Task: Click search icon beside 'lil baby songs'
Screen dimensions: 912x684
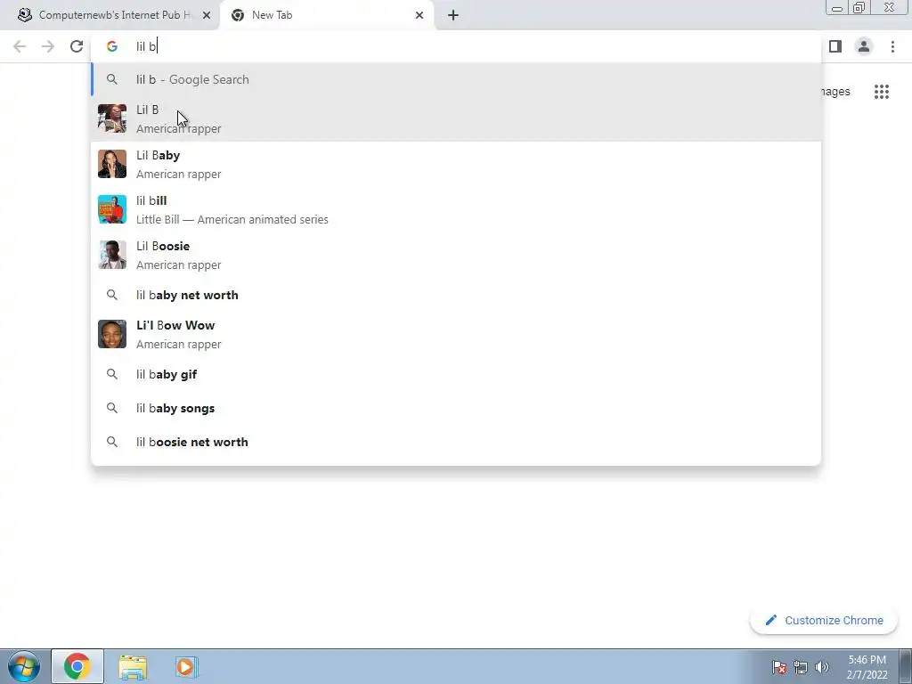Action: coord(112,408)
